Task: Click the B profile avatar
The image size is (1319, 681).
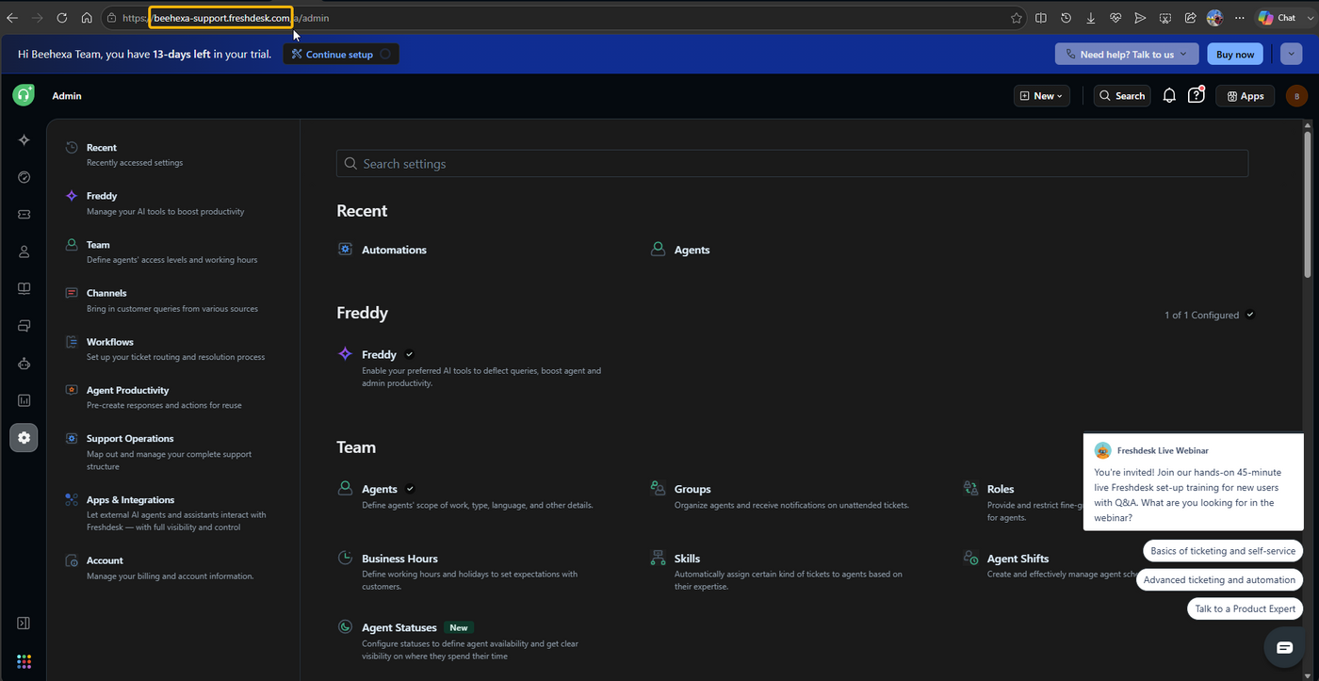Action: 1296,96
